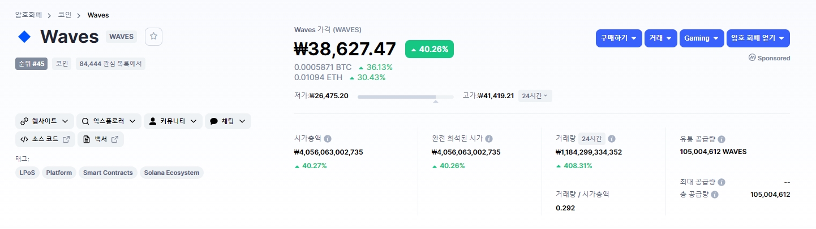Open the 웹사이트 links dropdown
Image resolution: width=816 pixels, height=229 pixels.
coord(45,121)
